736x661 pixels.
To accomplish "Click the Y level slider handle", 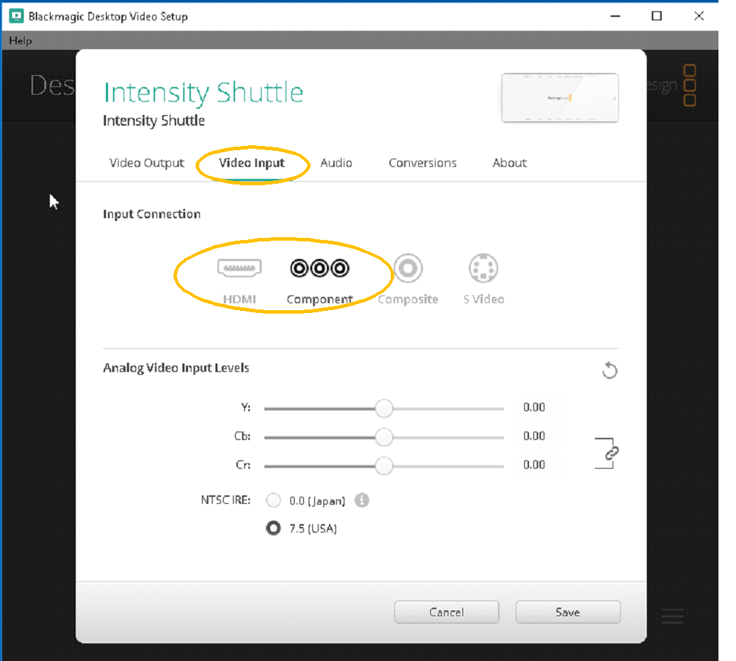I will pos(384,408).
